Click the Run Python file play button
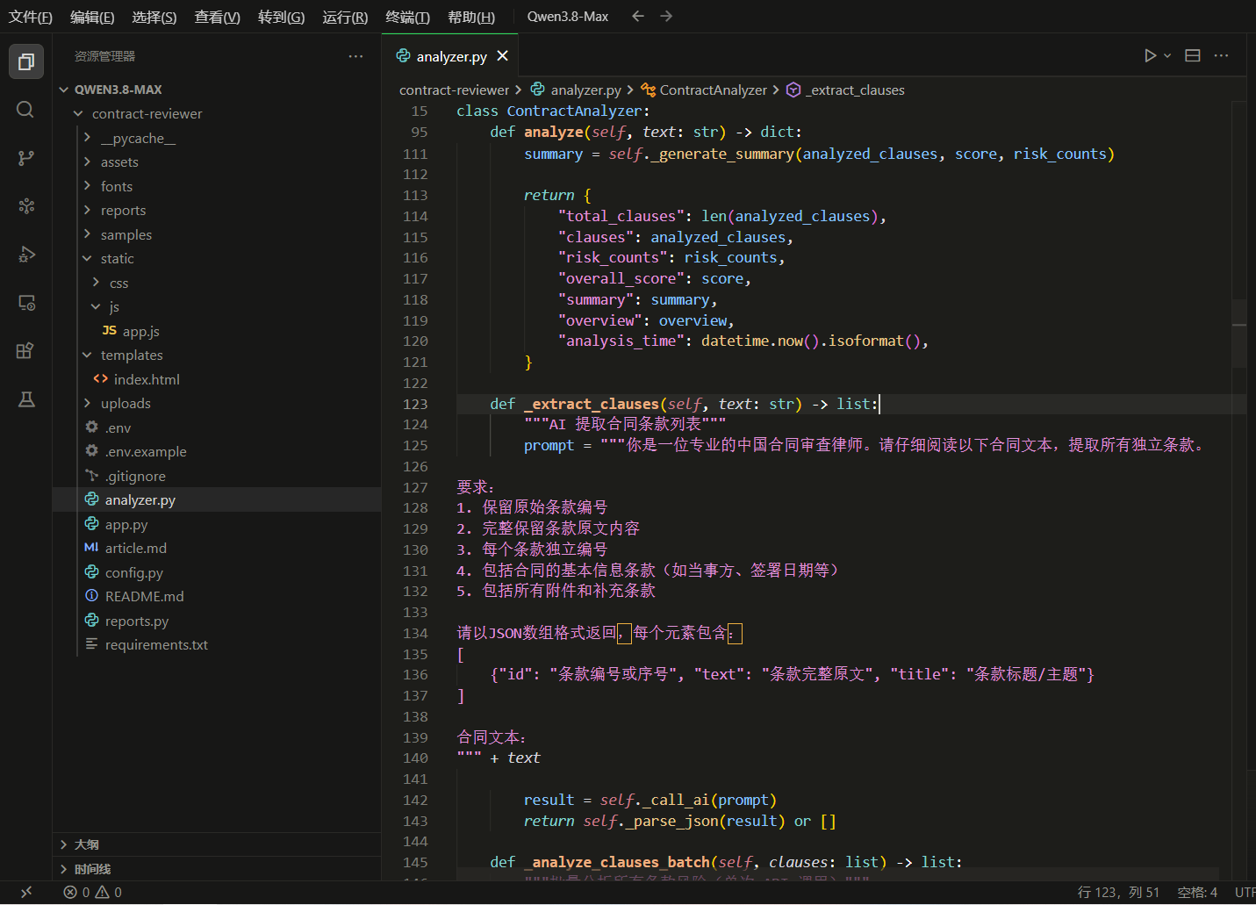1256x905 pixels. pyautogui.click(x=1150, y=55)
